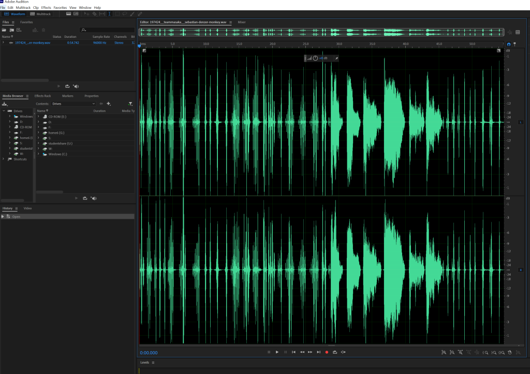Viewport: 530px width, 374px height.
Task: Expand the Shortcuts tree item
Action: click(4, 159)
